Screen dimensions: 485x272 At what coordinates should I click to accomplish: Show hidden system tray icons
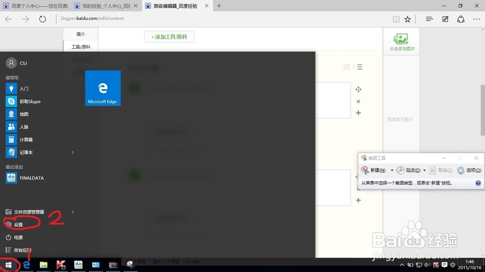(402, 265)
